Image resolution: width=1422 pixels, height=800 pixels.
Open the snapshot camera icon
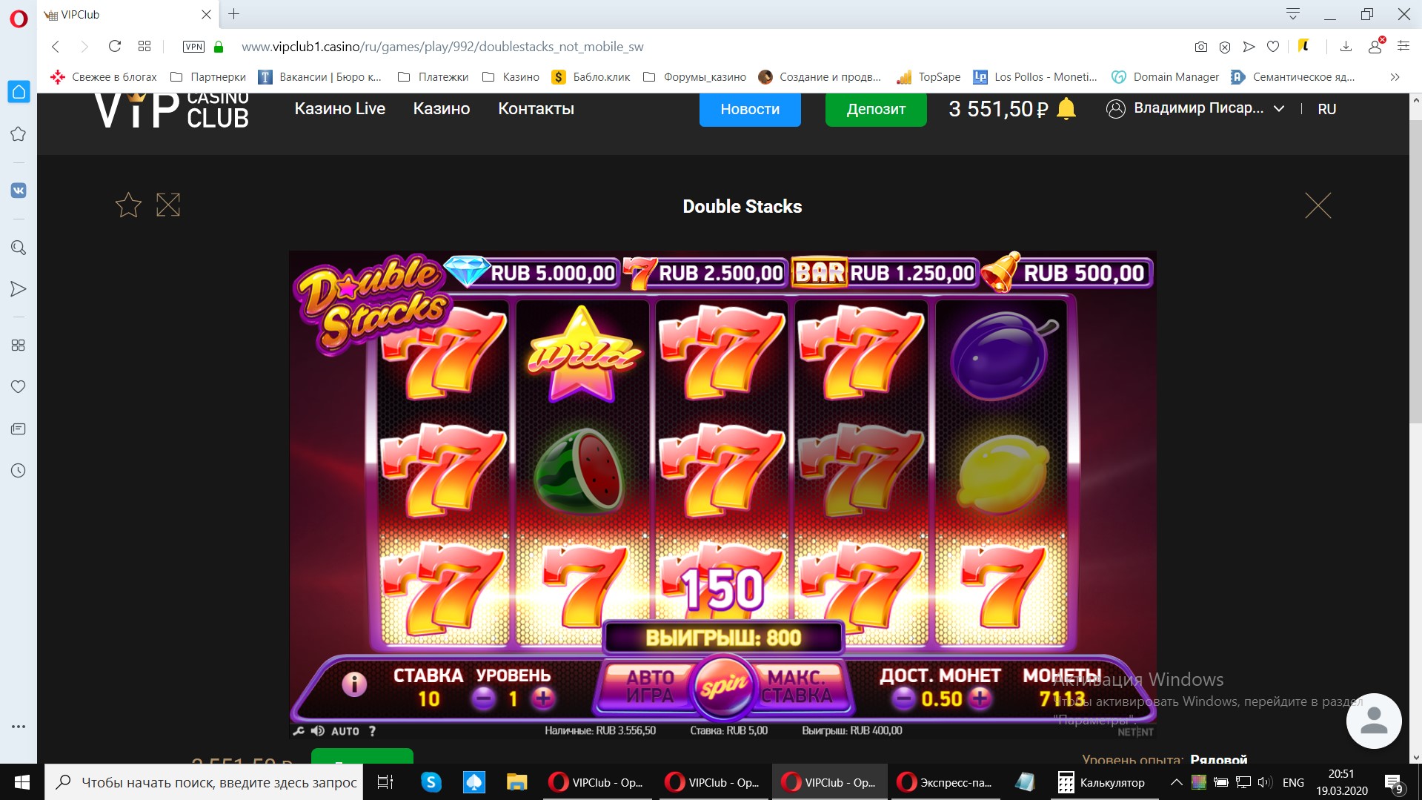[x=1201, y=47]
